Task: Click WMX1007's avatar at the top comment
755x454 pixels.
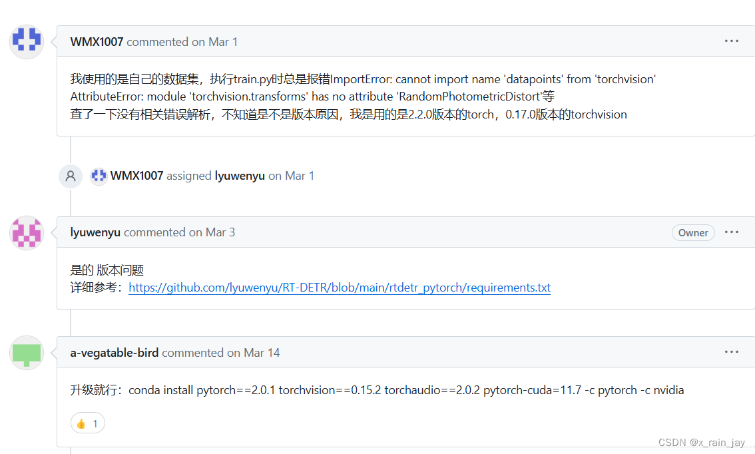Action: point(26,41)
